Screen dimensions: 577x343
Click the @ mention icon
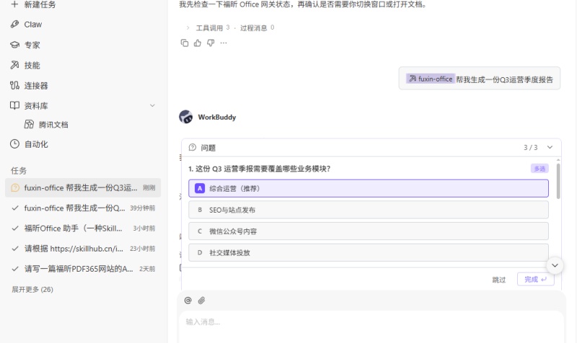click(188, 300)
